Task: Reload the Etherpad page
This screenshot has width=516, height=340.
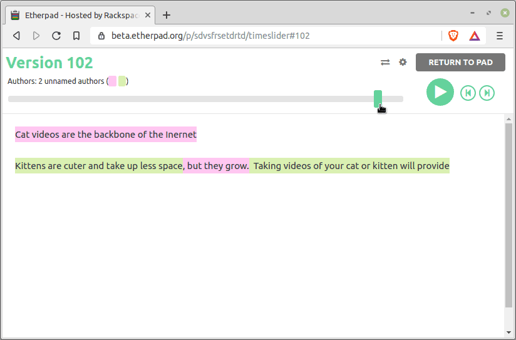Action: [x=56, y=36]
